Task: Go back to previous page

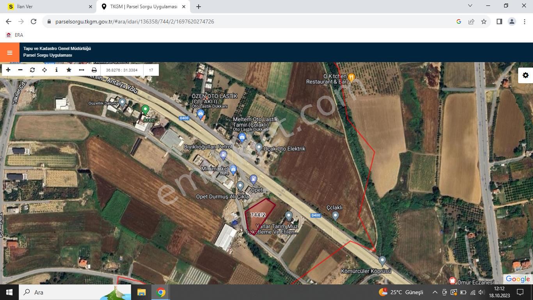Action: point(9,21)
